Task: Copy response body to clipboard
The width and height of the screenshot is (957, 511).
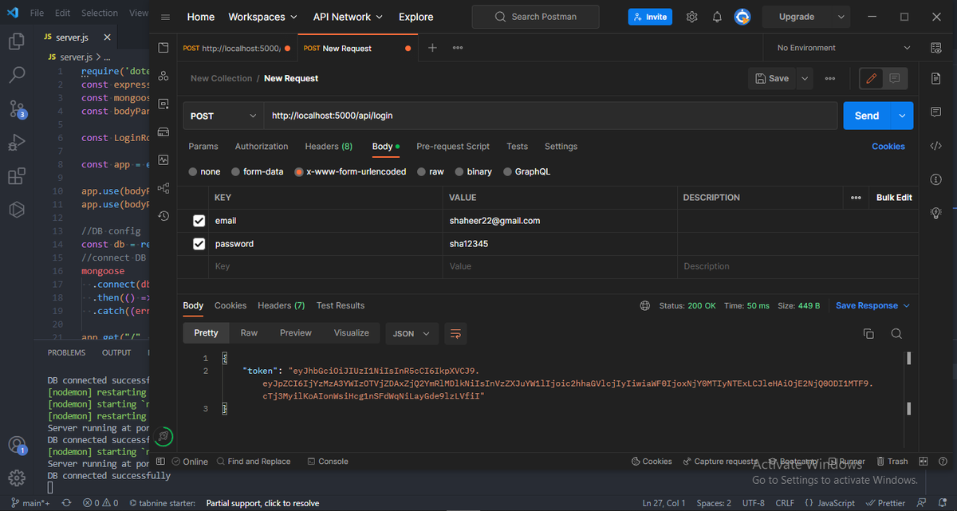Action: click(868, 333)
